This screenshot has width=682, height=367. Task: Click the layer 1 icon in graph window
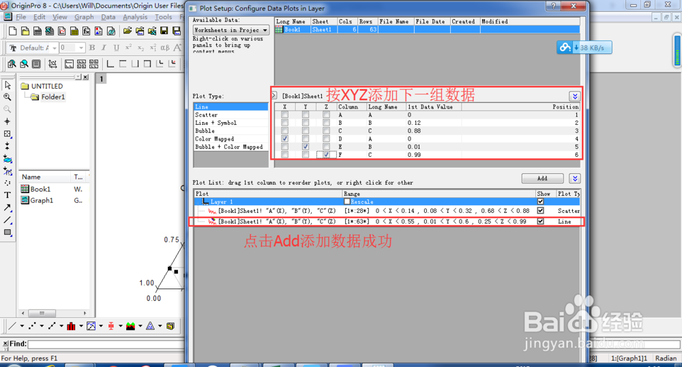[101, 78]
